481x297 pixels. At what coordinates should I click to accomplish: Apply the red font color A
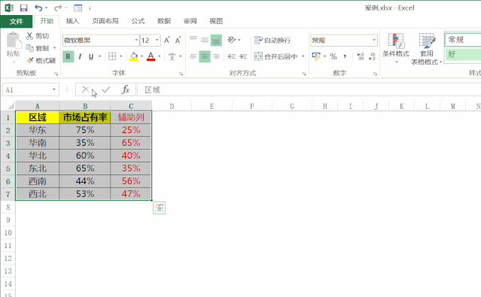coord(151,56)
